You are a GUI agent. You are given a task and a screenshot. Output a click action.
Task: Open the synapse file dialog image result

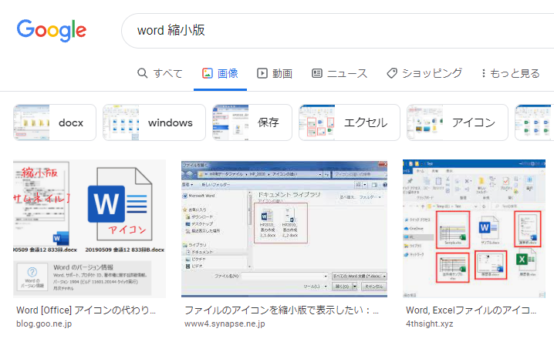[x=284, y=229]
